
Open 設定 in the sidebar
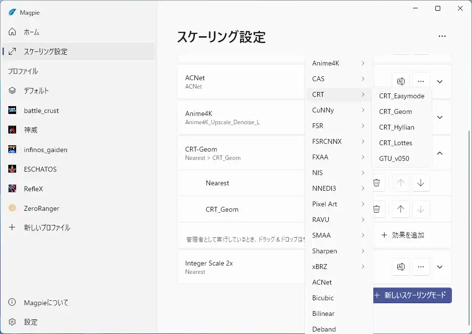click(31, 322)
